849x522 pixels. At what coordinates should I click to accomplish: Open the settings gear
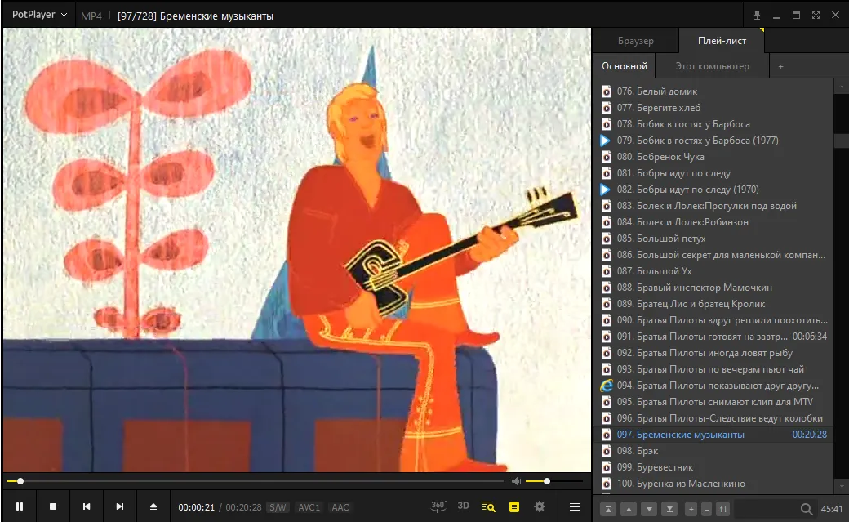540,506
